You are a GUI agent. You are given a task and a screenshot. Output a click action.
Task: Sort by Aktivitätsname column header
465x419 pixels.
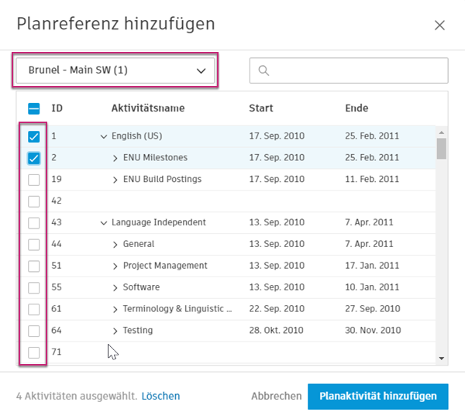click(148, 108)
